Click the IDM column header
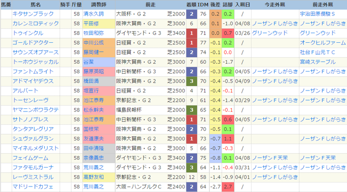This screenshot has width=347, height=192. pyautogui.click(x=203, y=4)
